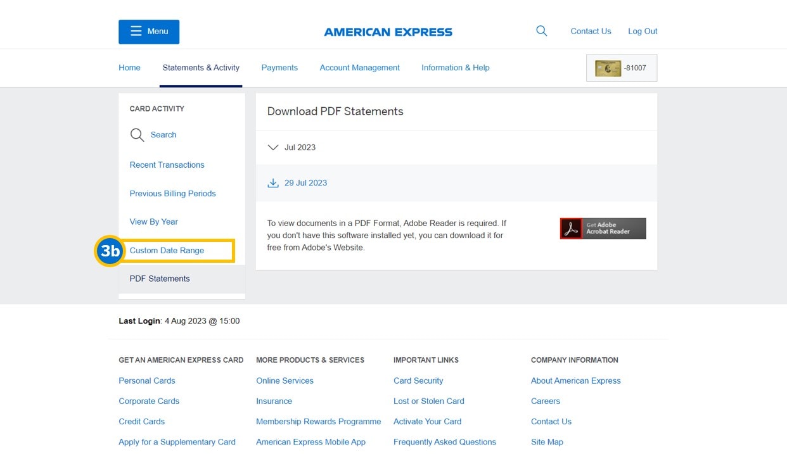This screenshot has height=454, width=787.
Task: Open View By Year in sidebar
Action: pyautogui.click(x=153, y=222)
